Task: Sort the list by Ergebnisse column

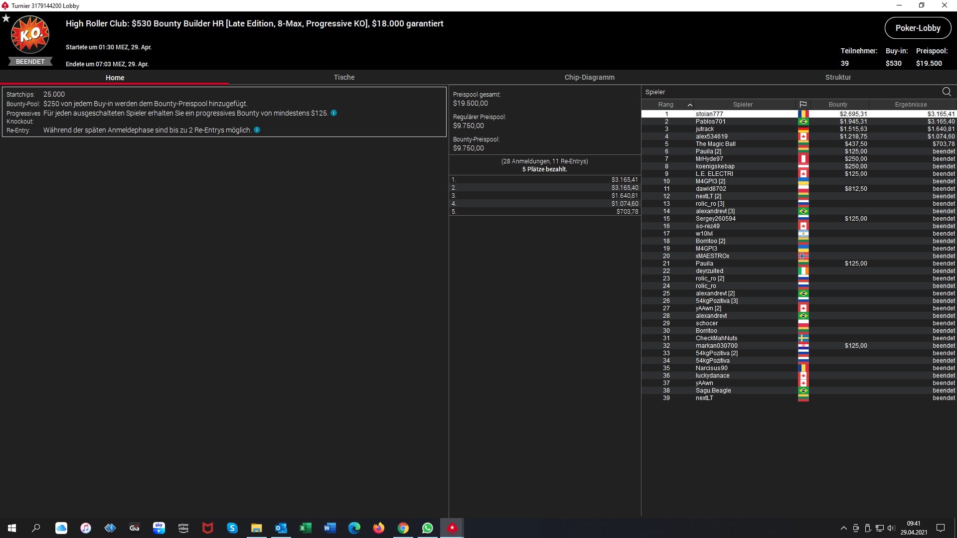Action: [911, 105]
